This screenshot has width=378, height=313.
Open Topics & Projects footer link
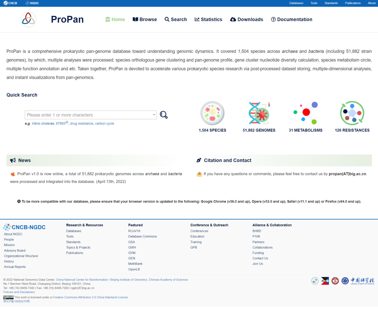(78, 247)
